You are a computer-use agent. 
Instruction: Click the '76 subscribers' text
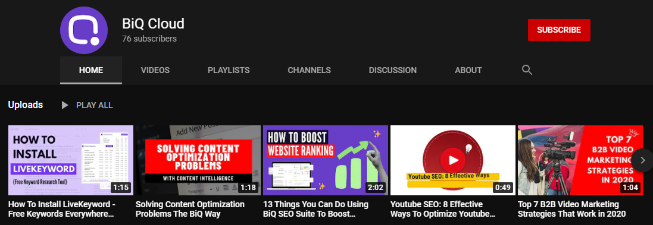(x=149, y=39)
